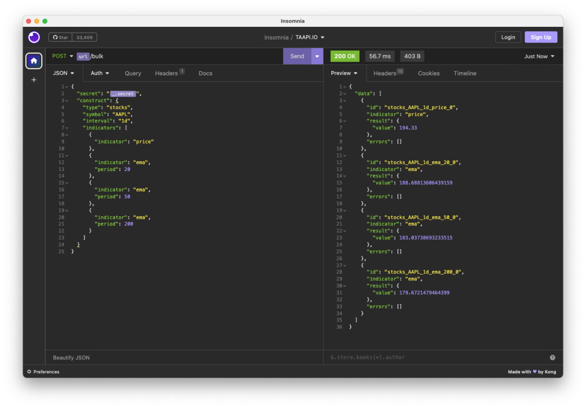Open the response Cookies tab
The height and width of the screenshot is (408, 586).
point(428,73)
